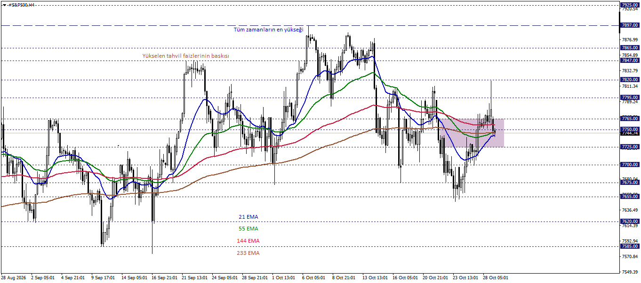Click the red '144 EMA' legend label

248,241
